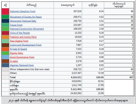Click the minor lists vote count 256,732
Screen dimensions: 136x104
coord(77,69)
